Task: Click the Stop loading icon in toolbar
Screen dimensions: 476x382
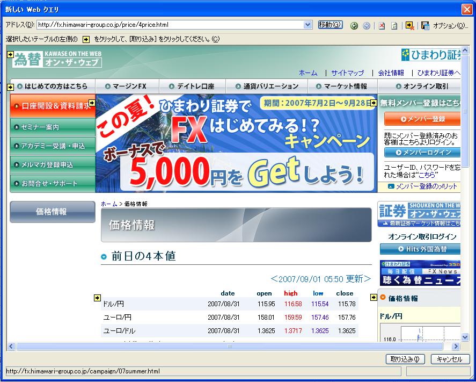Action: point(382,26)
